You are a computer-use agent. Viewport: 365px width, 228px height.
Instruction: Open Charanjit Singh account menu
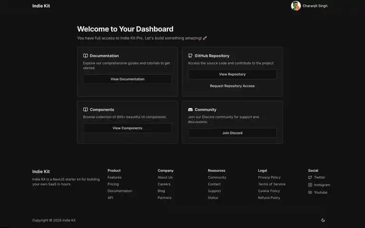click(x=309, y=6)
